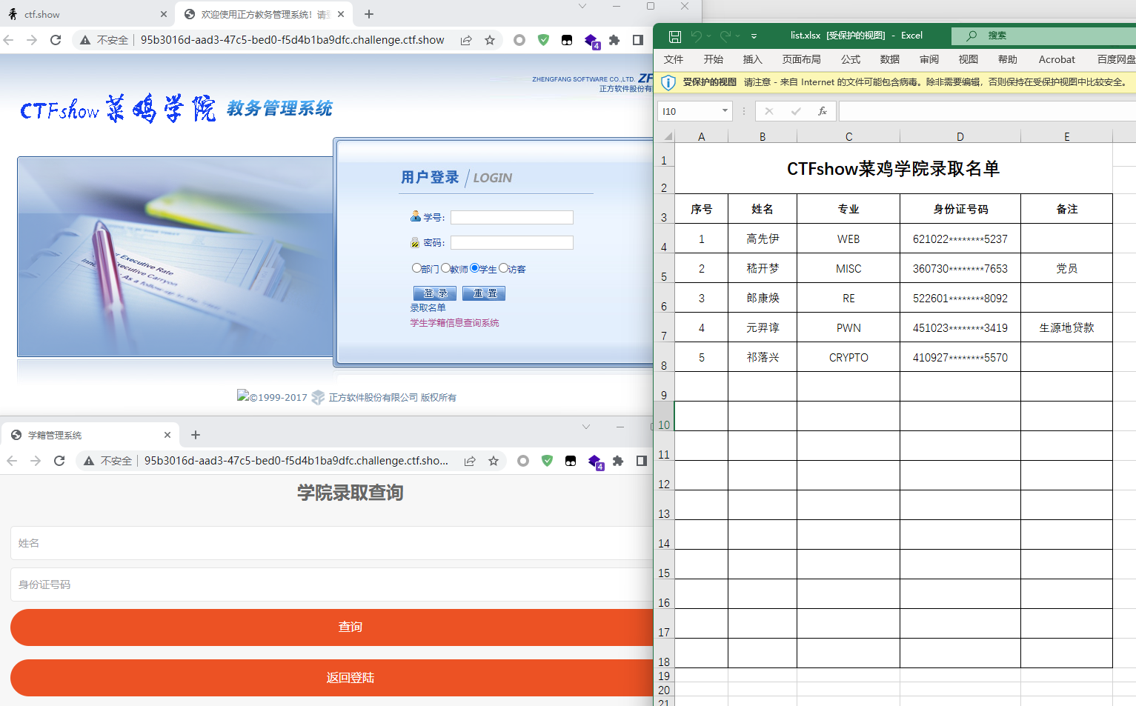This screenshot has width=1136, height=706.
Task: Select 访客 radio option
Action: point(503,268)
